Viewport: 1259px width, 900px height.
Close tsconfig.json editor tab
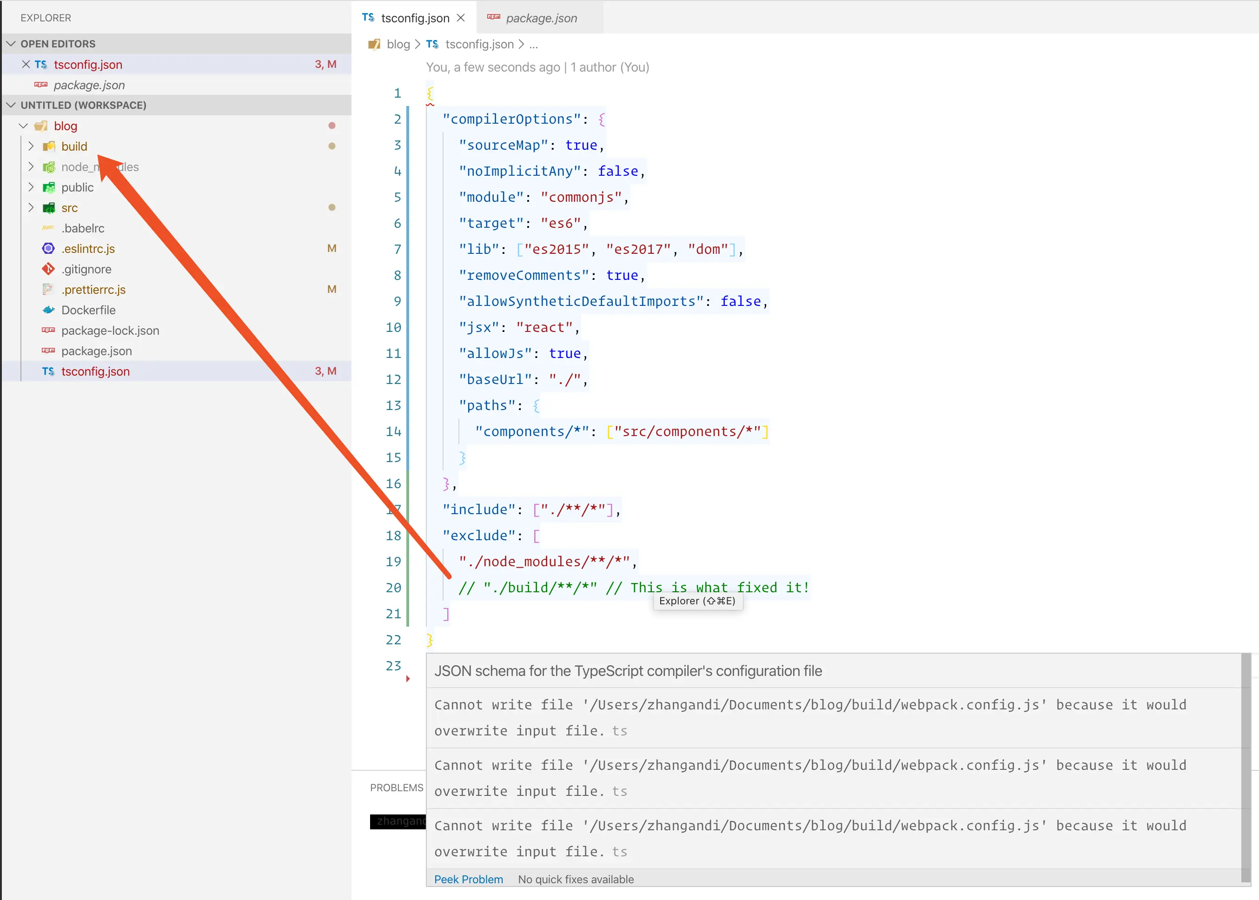[460, 18]
